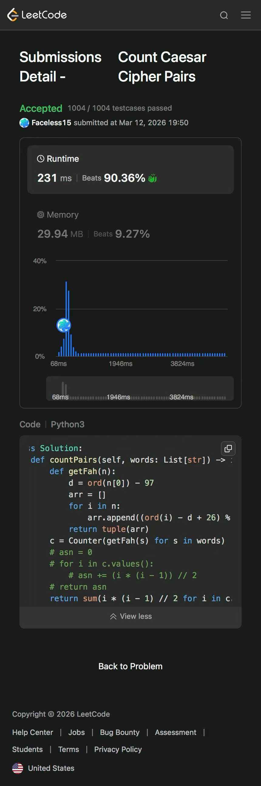This screenshot has height=786, width=261.
Task: Open the Assessment footer link
Action: (176, 732)
